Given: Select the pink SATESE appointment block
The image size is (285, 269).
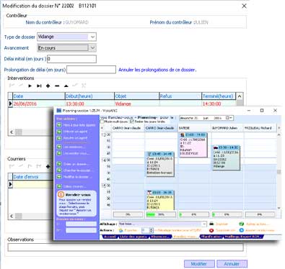Looking at the screenshot, I should coord(193,145).
